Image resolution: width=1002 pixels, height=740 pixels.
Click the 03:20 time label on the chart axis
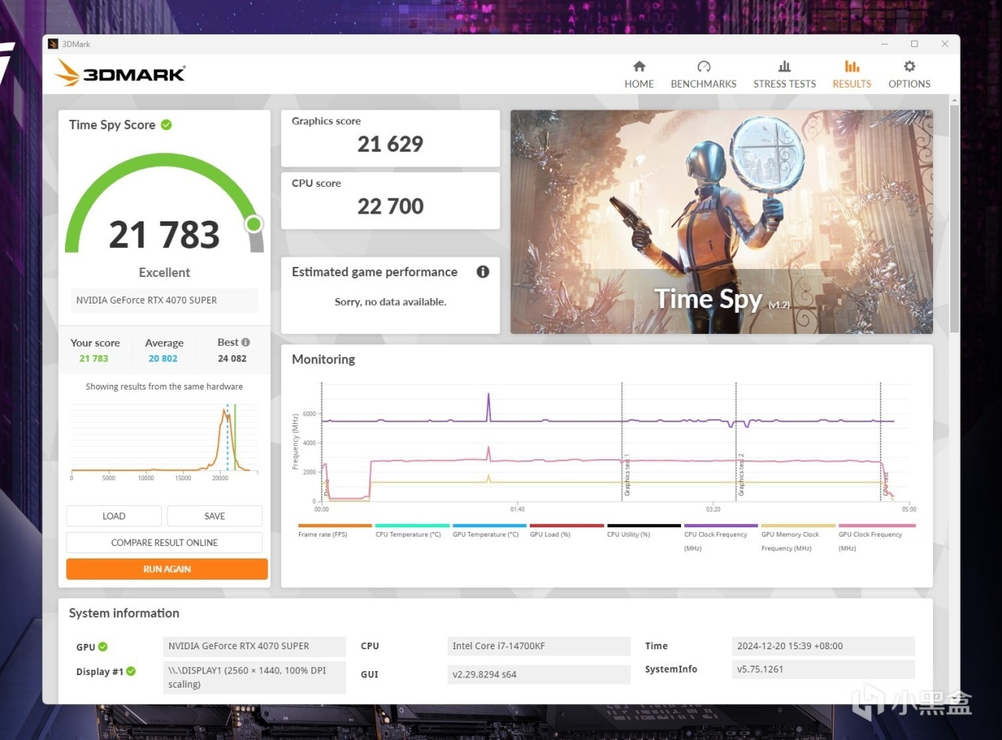coord(712,509)
